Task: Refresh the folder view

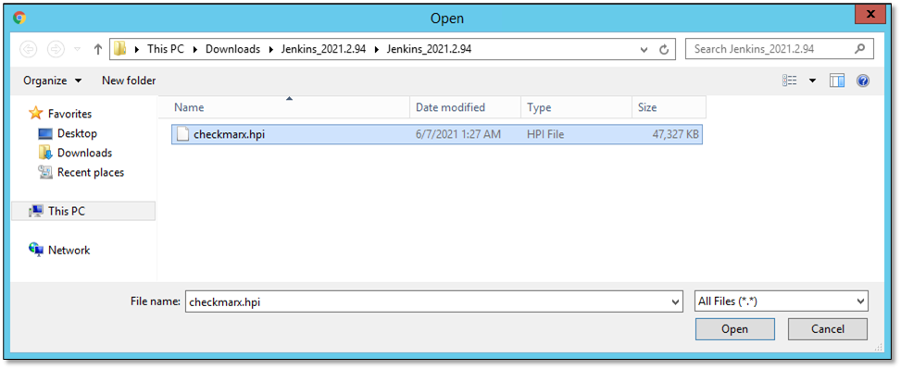Action: [664, 49]
